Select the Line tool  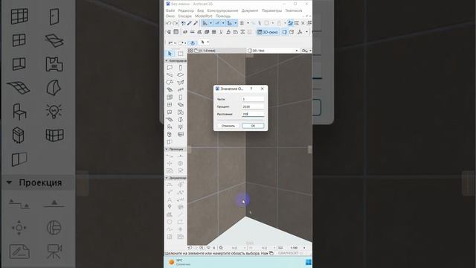[x=181, y=214]
